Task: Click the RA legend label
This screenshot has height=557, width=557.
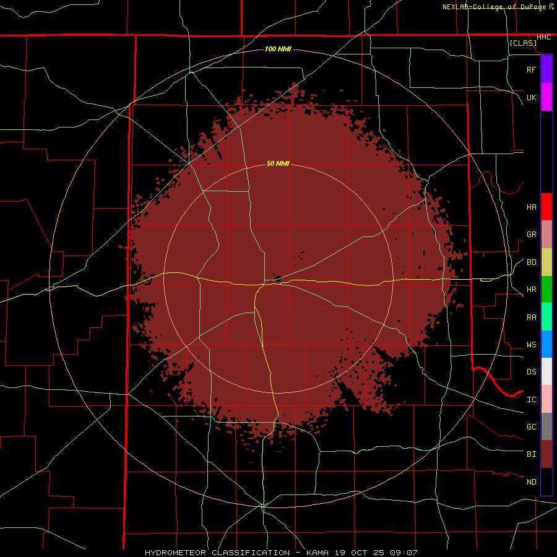Action: [x=532, y=317]
